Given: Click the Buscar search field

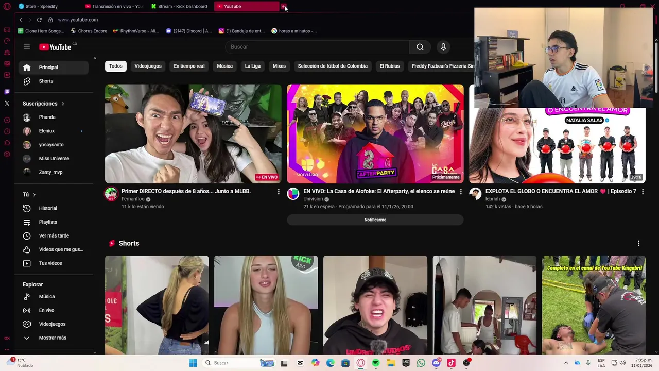Looking at the screenshot, I should [317, 47].
